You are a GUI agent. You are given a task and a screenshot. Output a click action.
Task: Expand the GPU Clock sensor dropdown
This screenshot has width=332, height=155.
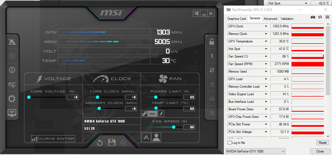[266, 27]
